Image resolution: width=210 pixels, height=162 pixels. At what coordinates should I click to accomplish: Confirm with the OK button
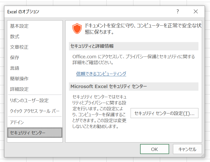coord(154,149)
